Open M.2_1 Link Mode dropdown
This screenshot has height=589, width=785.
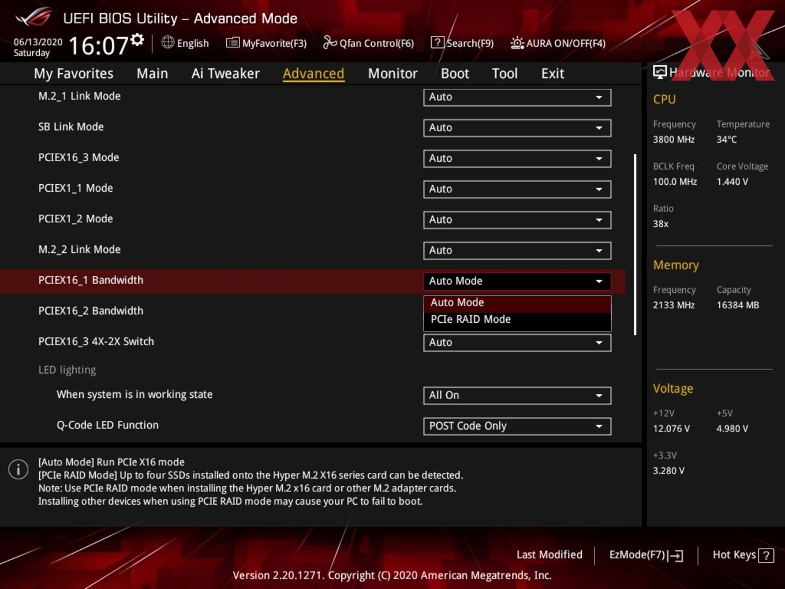(517, 97)
